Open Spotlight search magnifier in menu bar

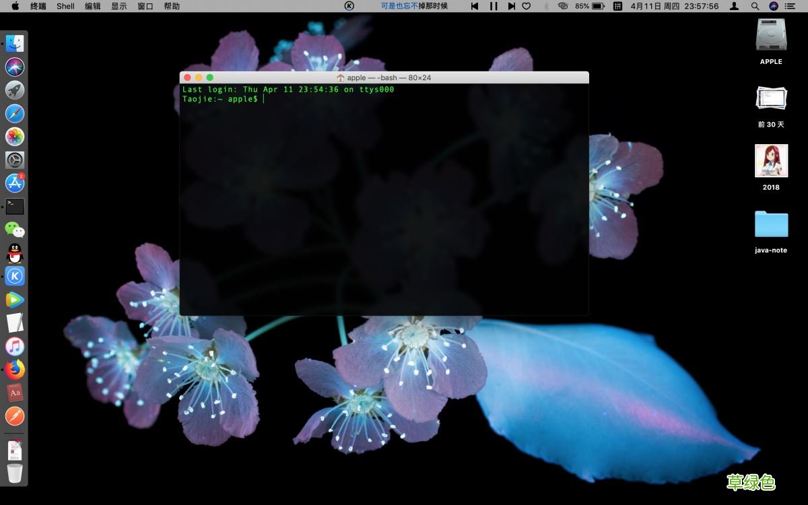(755, 6)
